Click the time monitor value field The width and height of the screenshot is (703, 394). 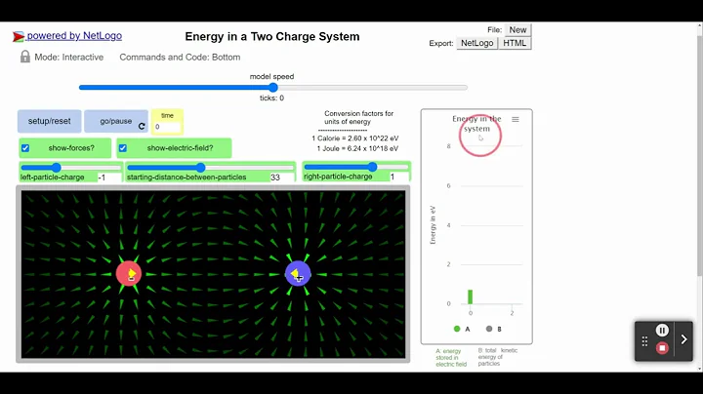[x=167, y=127]
